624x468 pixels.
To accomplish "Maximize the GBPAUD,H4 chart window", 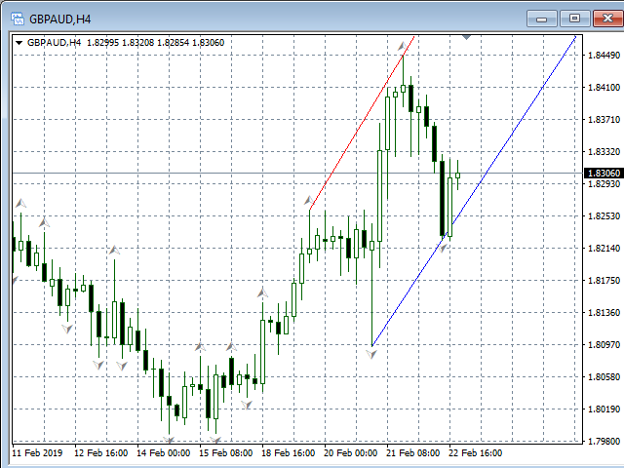I will point(574,19).
